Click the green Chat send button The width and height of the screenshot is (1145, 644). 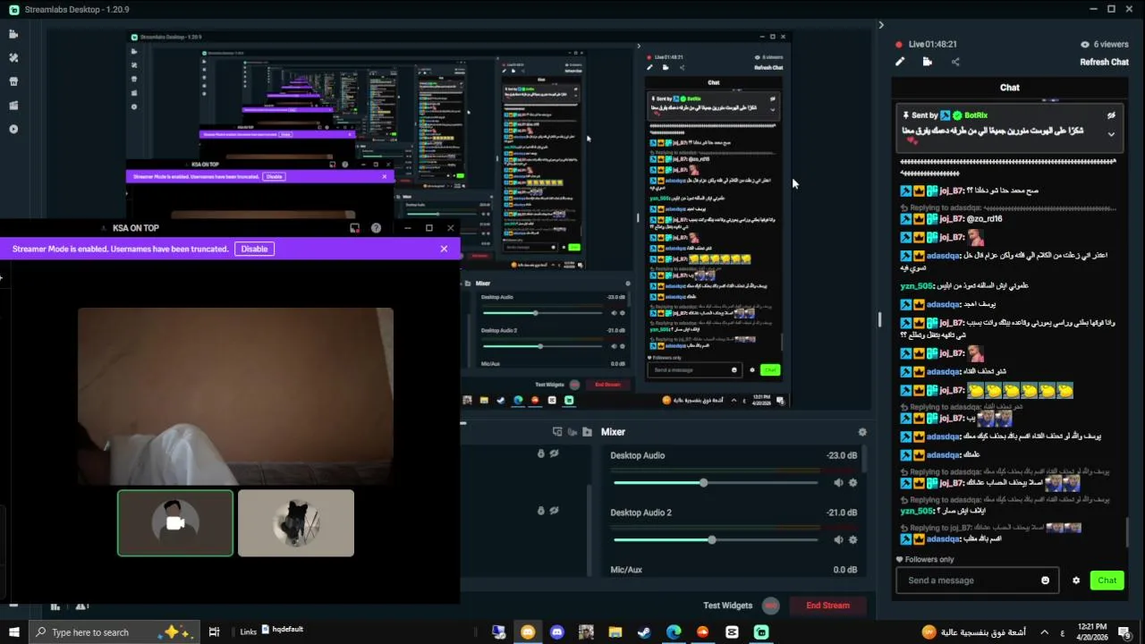pyautogui.click(x=1107, y=580)
